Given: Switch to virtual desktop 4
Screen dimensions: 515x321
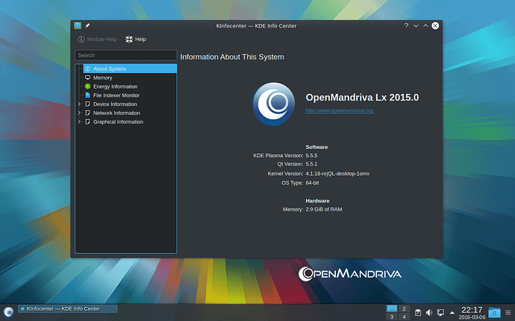Looking at the screenshot, I should coord(404,317).
